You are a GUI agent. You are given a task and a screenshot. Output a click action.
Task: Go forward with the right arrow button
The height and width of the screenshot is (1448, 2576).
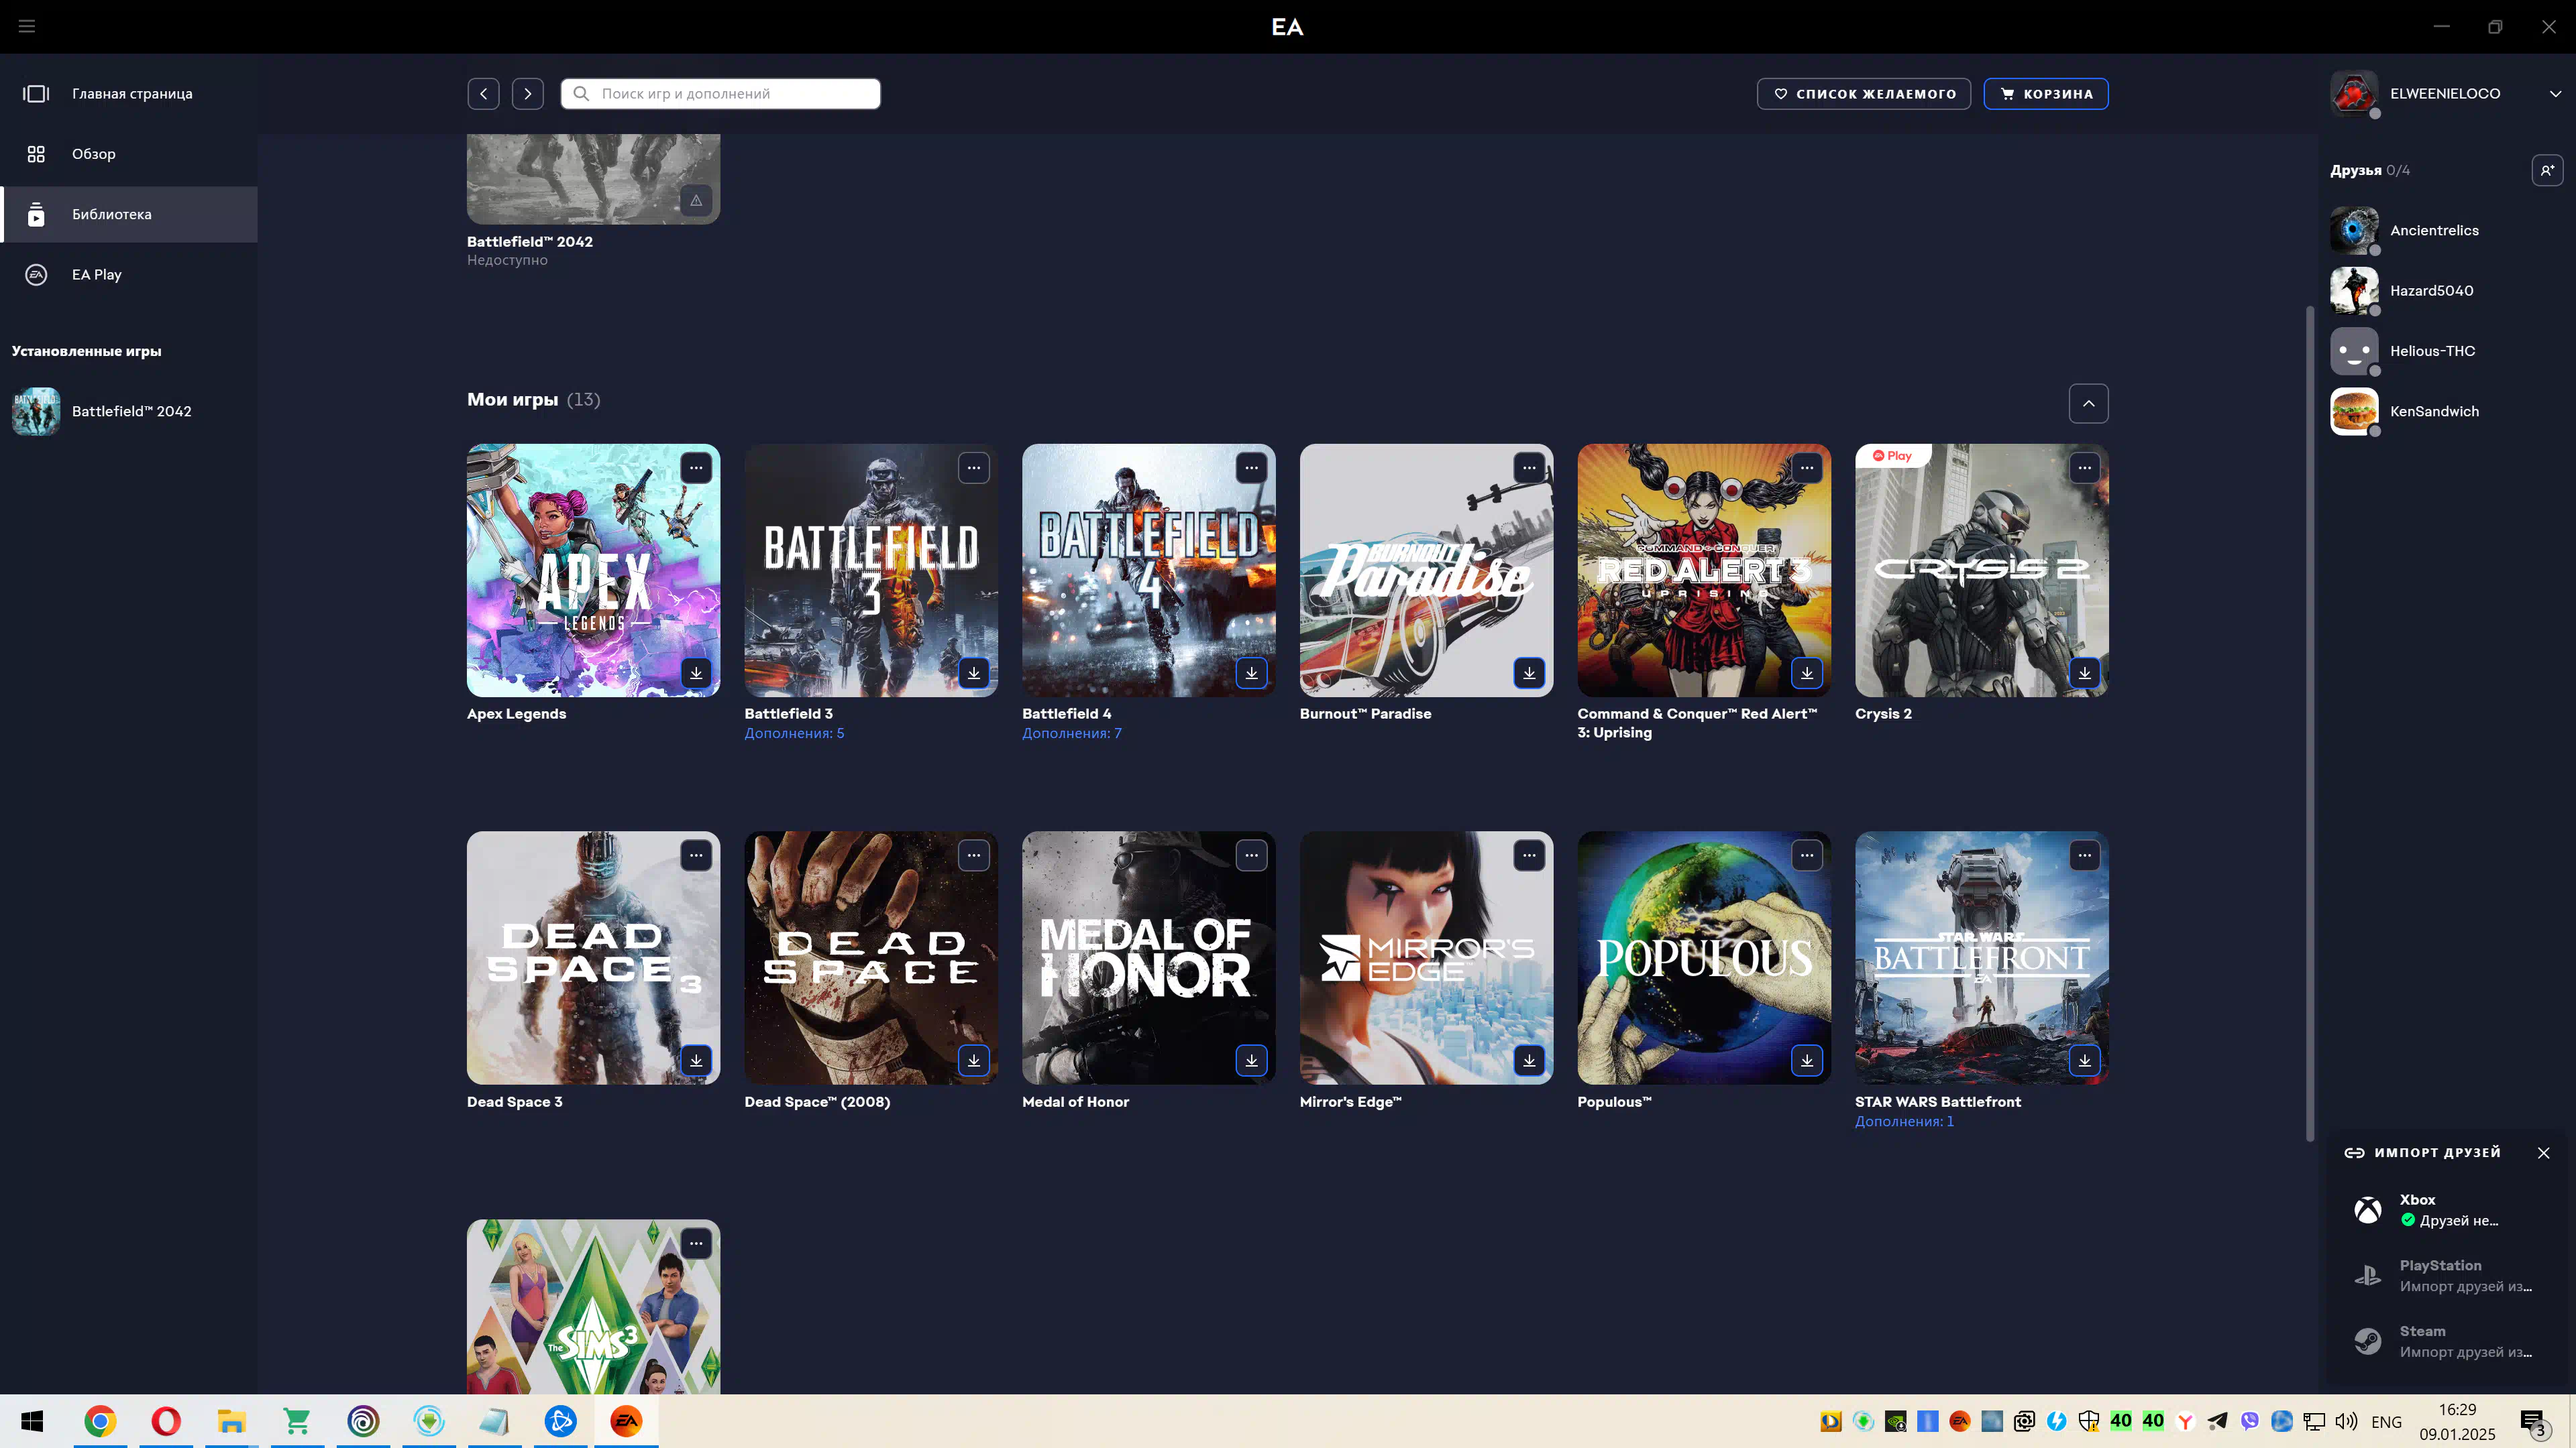pos(528,93)
